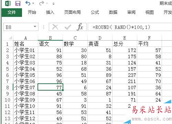Open the 文件 (File) tab

click(x=12, y=12)
